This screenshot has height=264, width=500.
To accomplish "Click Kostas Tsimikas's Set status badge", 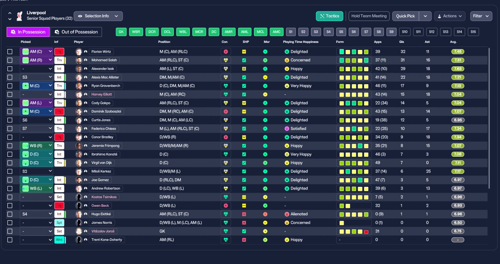I will (59, 197).
